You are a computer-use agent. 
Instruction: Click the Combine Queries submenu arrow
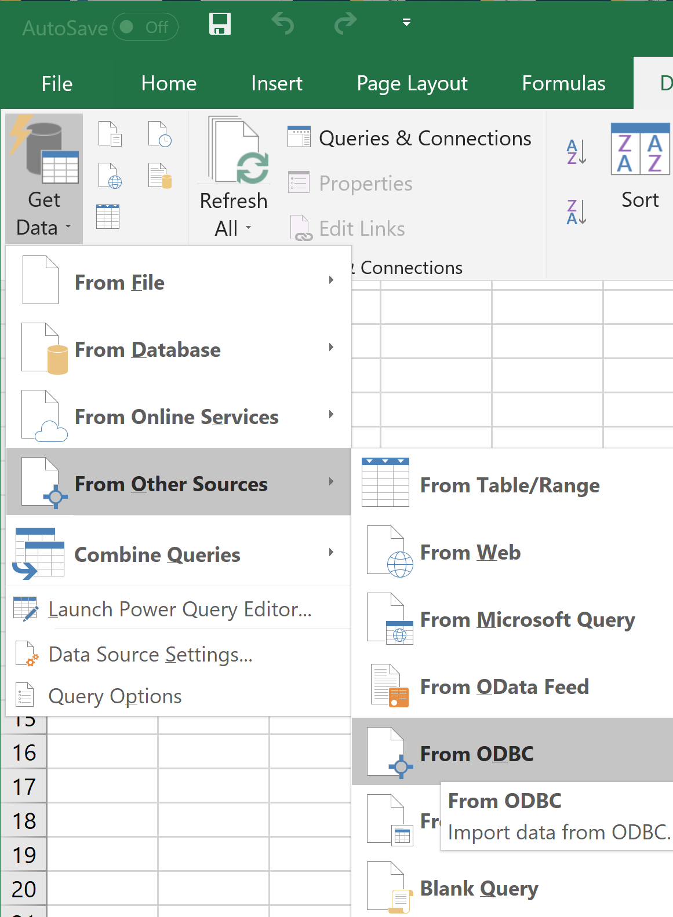331,553
